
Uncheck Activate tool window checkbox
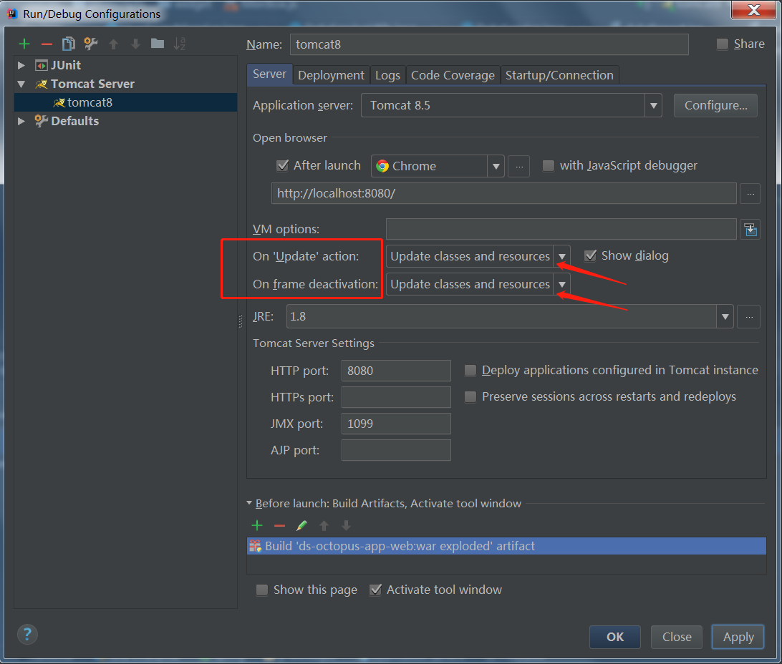375,590
